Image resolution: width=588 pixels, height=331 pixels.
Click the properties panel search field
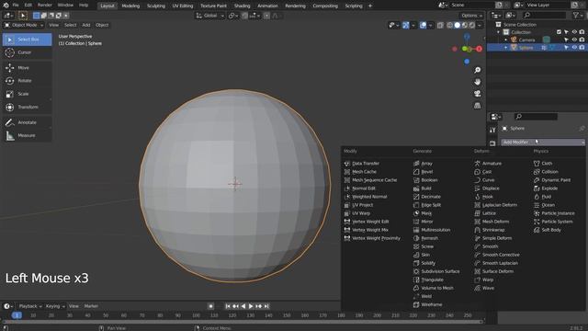click(x=536, y=117)
